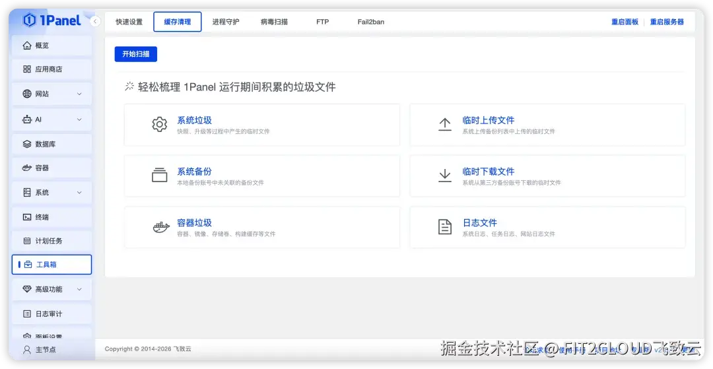Click the 重启面板 link
This screenshot has width=713, height=369.
pos(625,22)
